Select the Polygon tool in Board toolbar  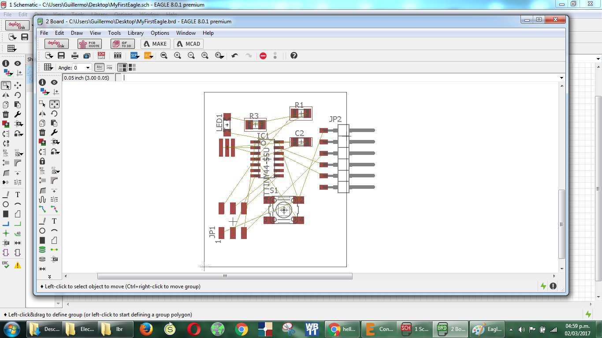[x=54, y=240]
